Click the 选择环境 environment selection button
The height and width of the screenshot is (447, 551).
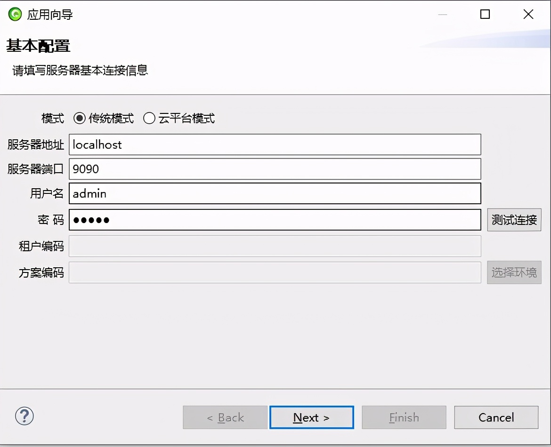514,272
